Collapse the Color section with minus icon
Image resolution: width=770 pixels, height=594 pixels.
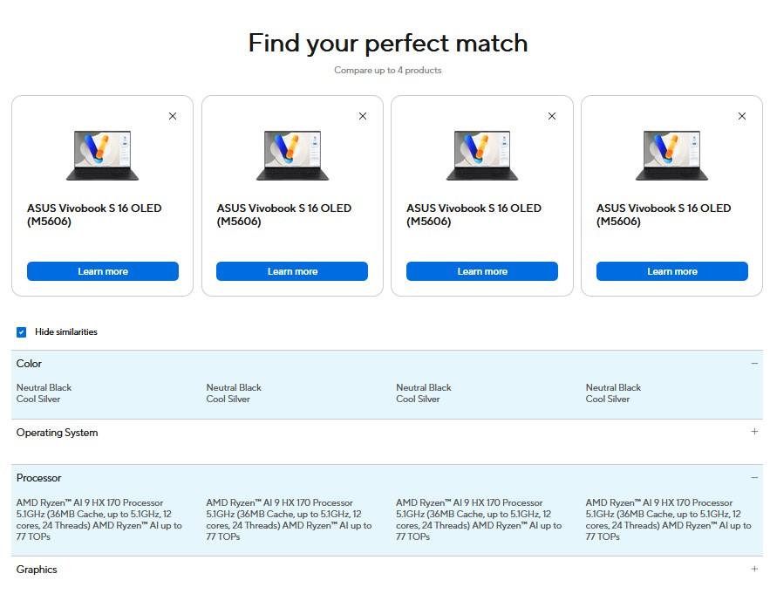(x=754, y=364)
